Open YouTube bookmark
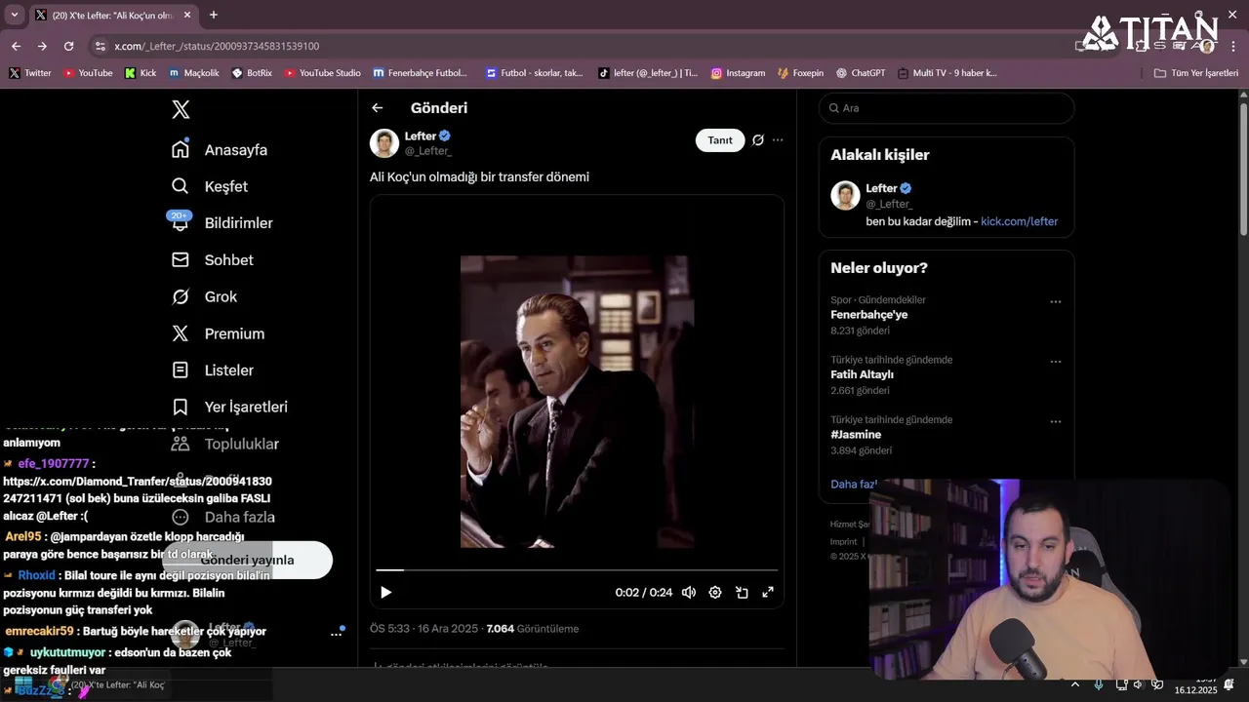This screenshot has height=702, width=1249. coord(88,73)
